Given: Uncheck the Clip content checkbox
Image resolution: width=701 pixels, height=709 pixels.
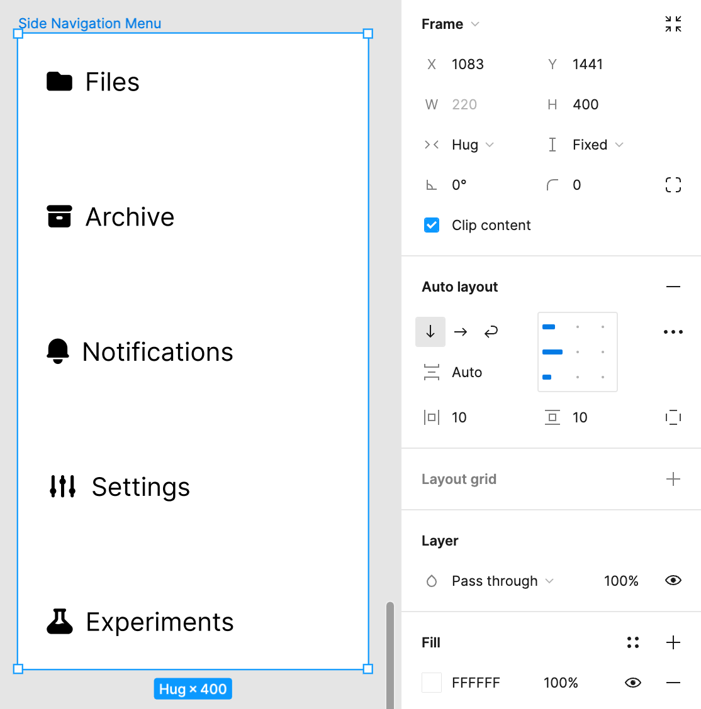Looking at the screenshot, I should point(432,224).
